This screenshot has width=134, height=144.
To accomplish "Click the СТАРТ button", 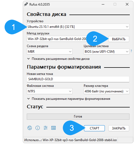I will coord(94,128).
